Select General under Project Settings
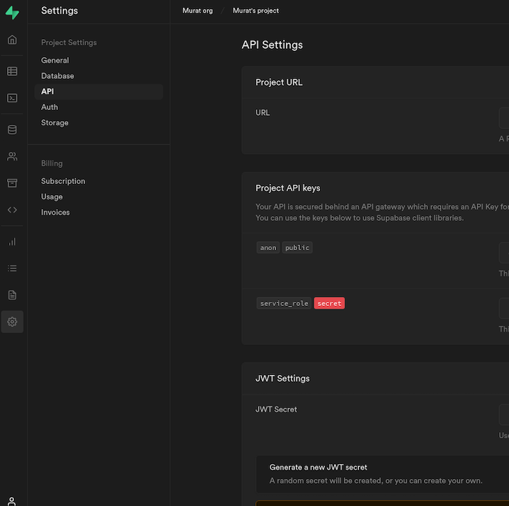 pyautogui.click(x=55, y=61)
